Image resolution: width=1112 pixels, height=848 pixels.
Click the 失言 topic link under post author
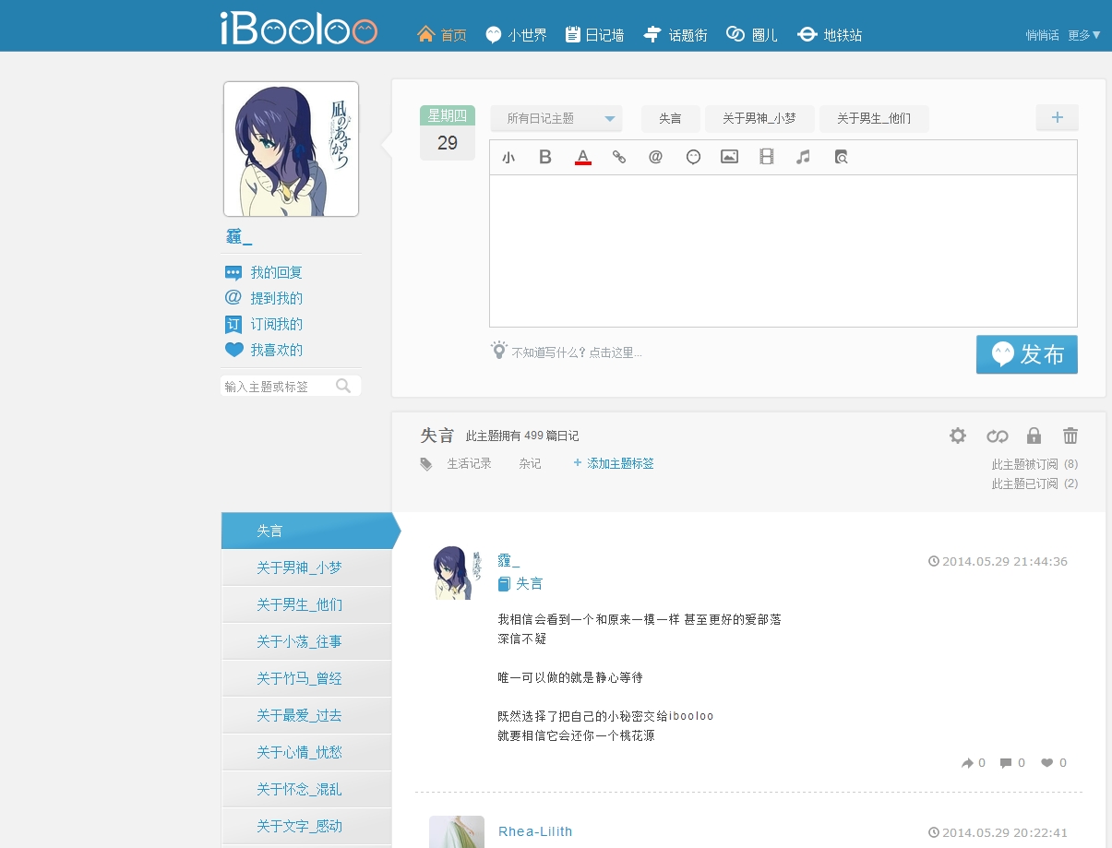(530, 583)
